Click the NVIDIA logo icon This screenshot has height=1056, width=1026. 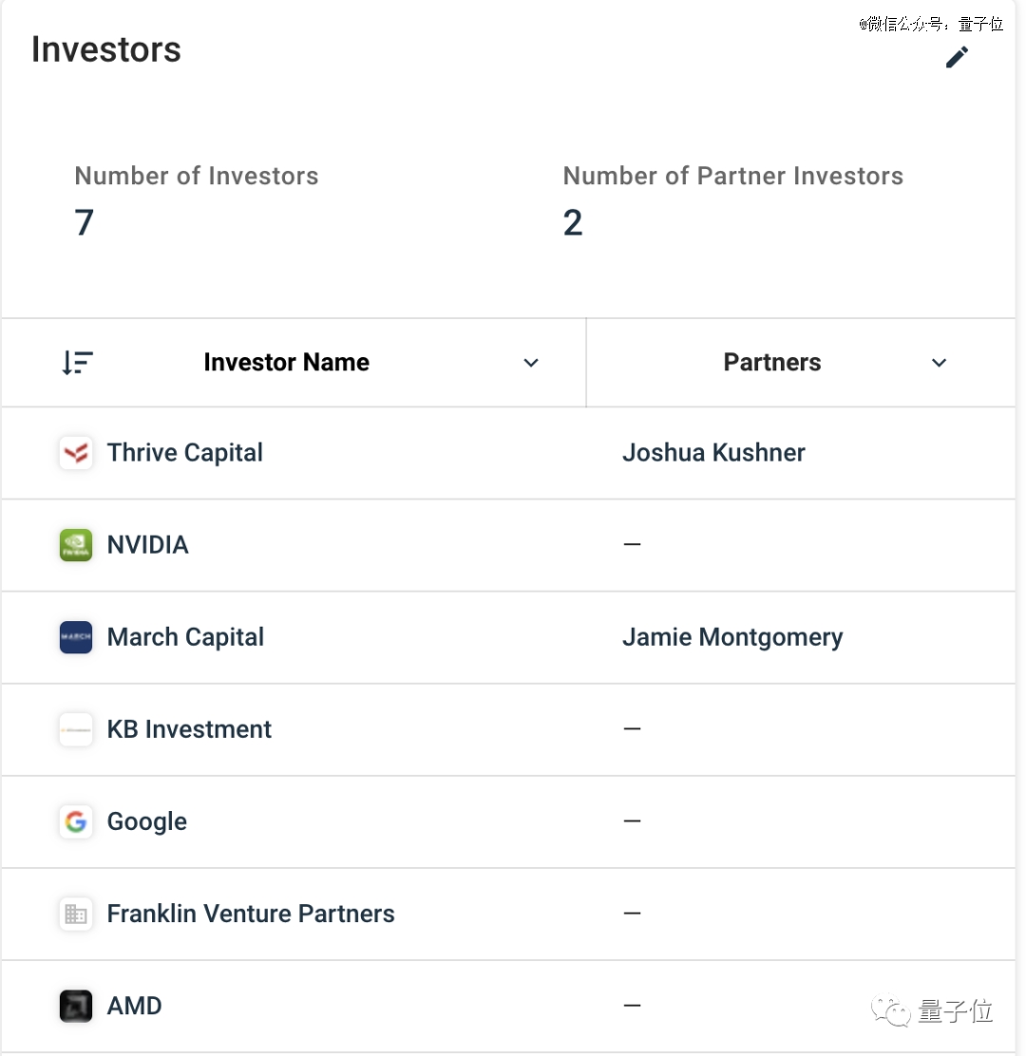click(x=76, y=545)
